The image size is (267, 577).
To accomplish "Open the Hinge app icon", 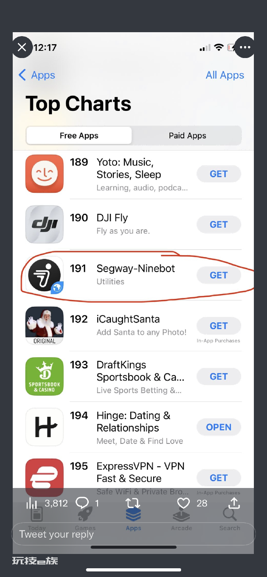I will [x=45, y=427].
